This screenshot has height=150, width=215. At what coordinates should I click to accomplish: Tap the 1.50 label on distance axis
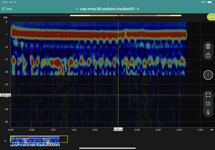point(74,130)
